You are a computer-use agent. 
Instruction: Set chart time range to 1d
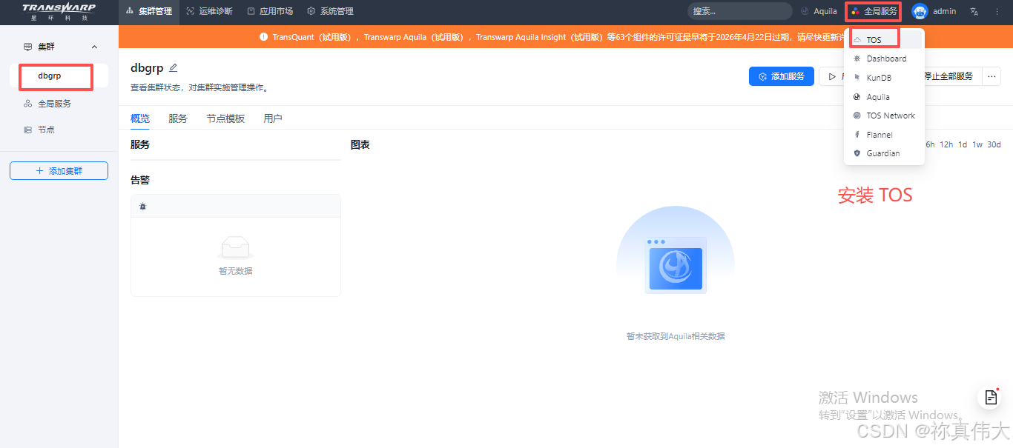(963, 144)
